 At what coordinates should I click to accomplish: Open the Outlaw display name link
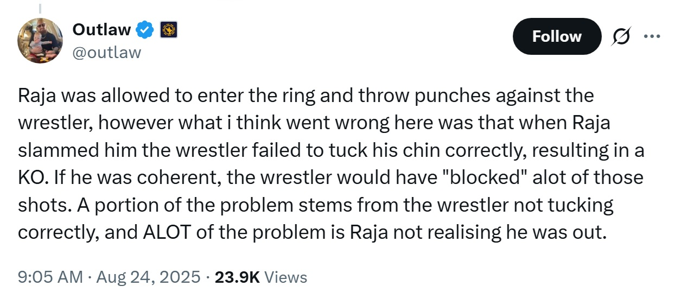pyautogui.click(x=101, y=29)
